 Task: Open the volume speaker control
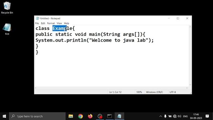[179, 116]
